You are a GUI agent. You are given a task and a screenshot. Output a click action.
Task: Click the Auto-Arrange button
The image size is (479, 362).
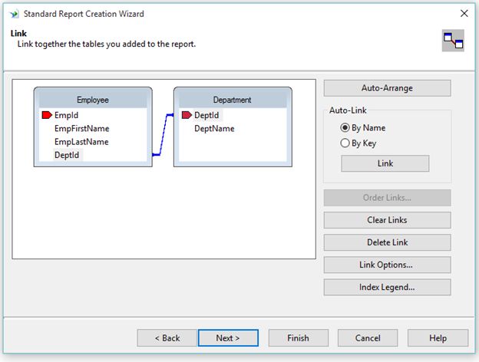click(x=387, y=88)
